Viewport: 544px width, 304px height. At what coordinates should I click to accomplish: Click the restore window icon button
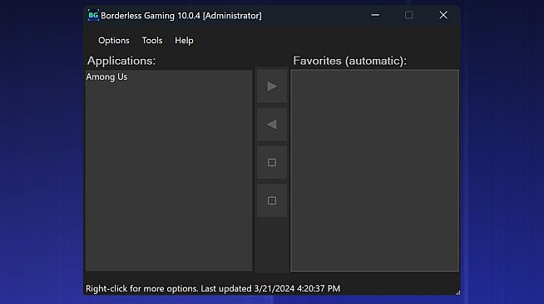coord(272,200)
